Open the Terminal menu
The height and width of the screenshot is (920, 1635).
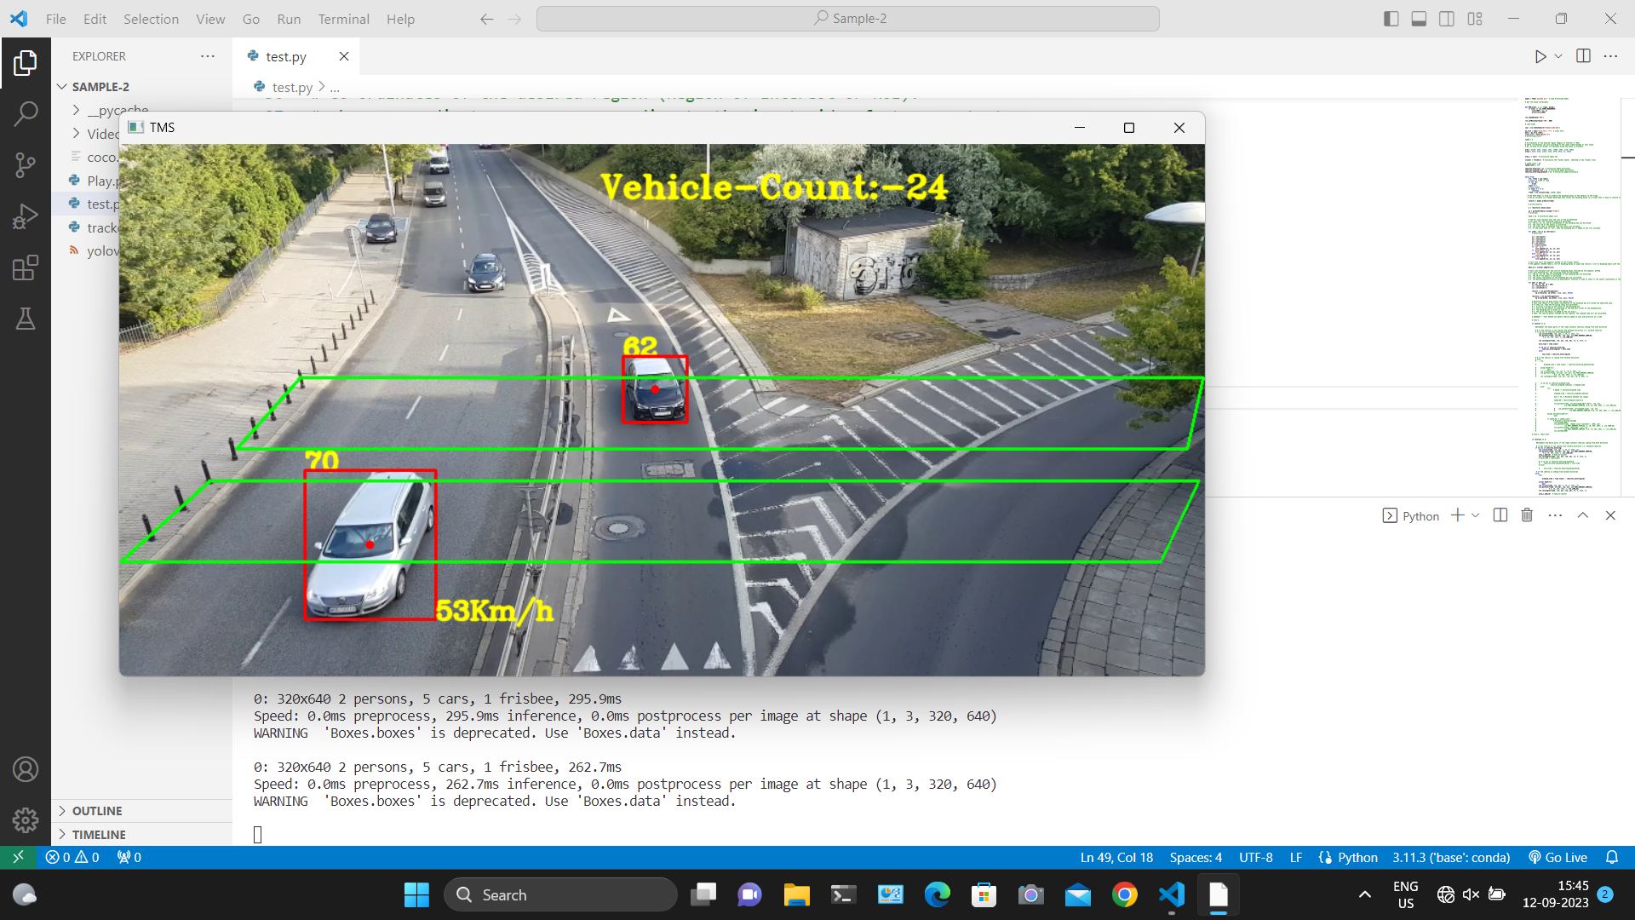tap(343, 19)
